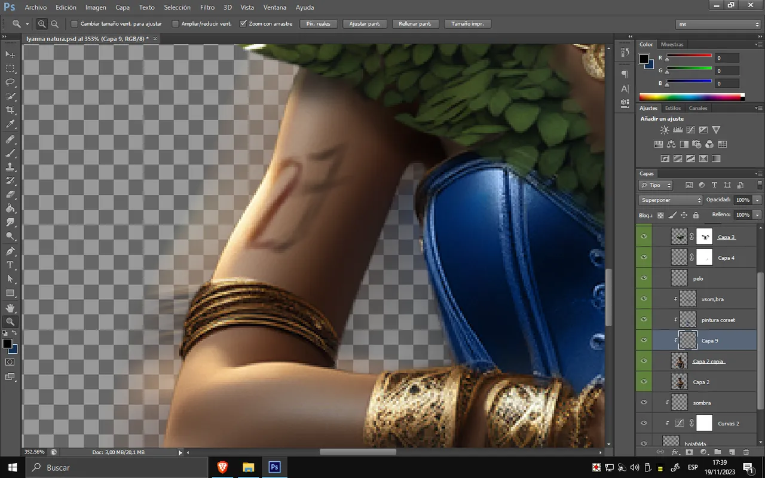Select the Zoom In magnifier option
765x478 pixels.
tap(42, 24)
